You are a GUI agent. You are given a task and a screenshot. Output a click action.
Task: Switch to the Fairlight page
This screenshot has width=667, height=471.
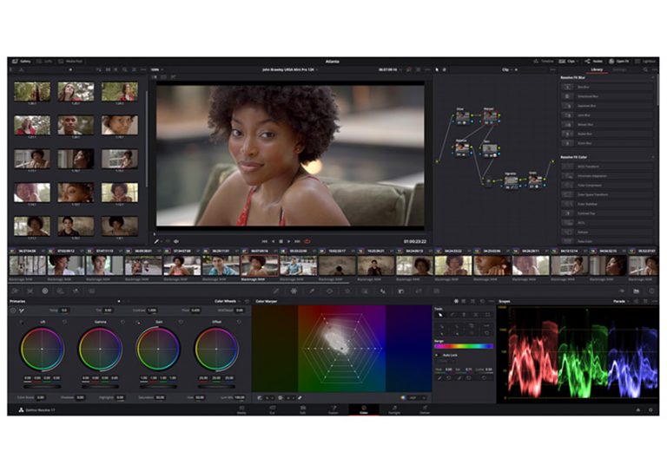click(393, 409)
